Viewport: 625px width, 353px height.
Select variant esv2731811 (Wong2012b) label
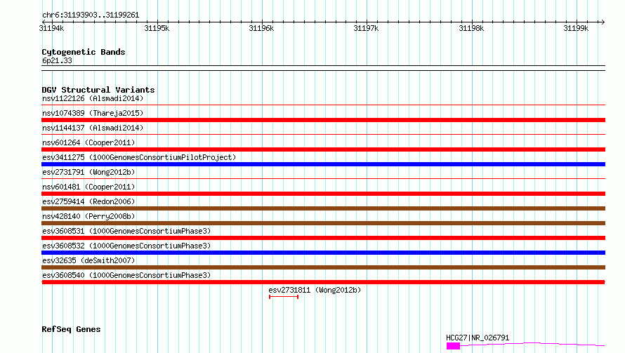pyautogui.click(x=315, y=290)
